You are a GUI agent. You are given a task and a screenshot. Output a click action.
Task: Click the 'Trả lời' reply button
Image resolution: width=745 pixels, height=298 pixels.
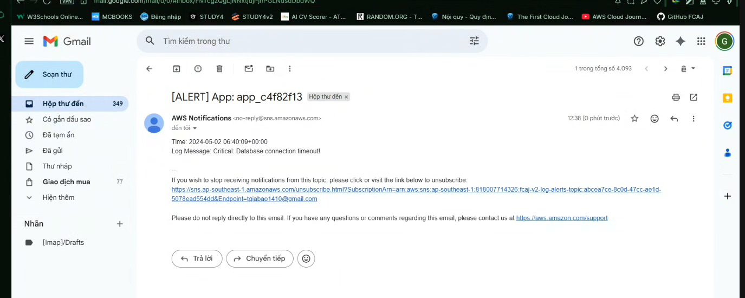pos(197,259)
